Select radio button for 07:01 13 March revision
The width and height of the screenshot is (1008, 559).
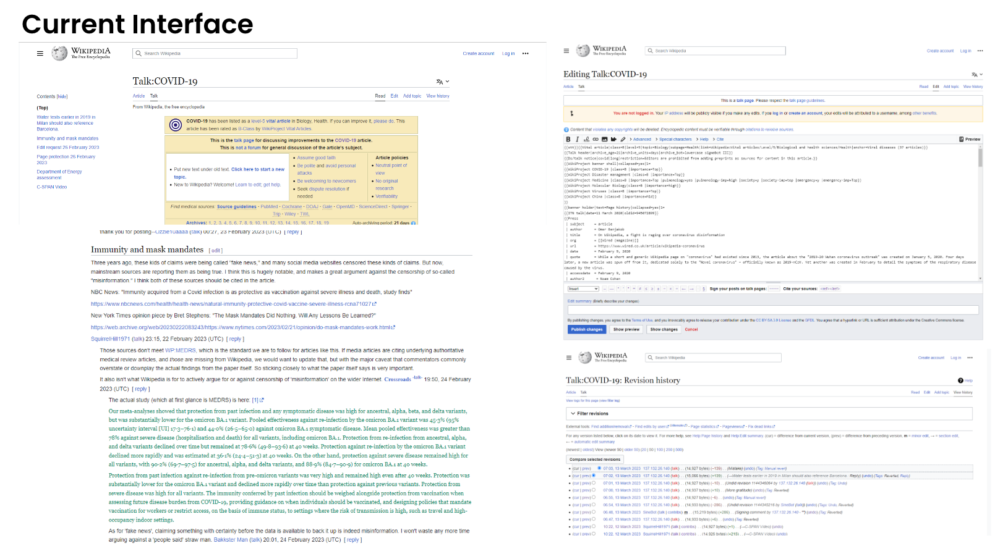(x=594, y=483)
